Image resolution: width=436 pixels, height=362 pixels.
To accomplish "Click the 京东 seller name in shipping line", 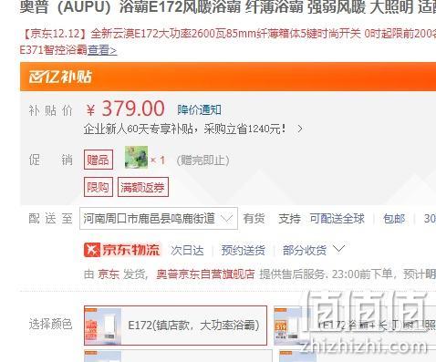I will click(x=109, y=274).
